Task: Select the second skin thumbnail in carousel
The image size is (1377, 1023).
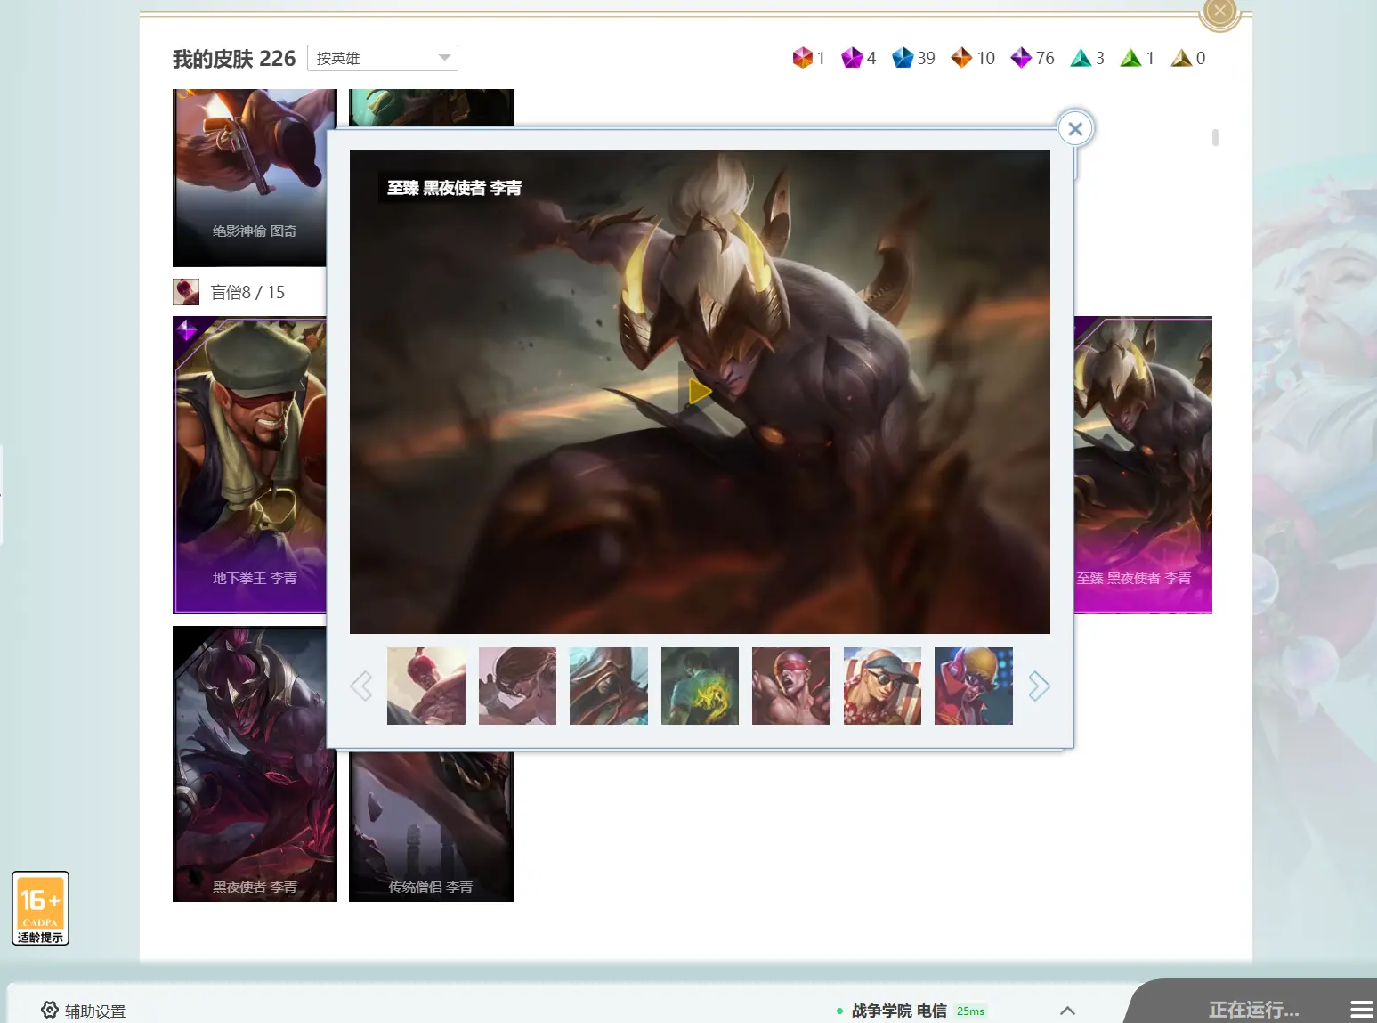Action: pyautogui.click(x=517, y=686)
